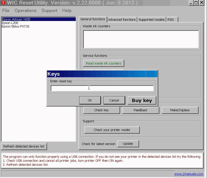Switch to General functions tab

point(93,19)
